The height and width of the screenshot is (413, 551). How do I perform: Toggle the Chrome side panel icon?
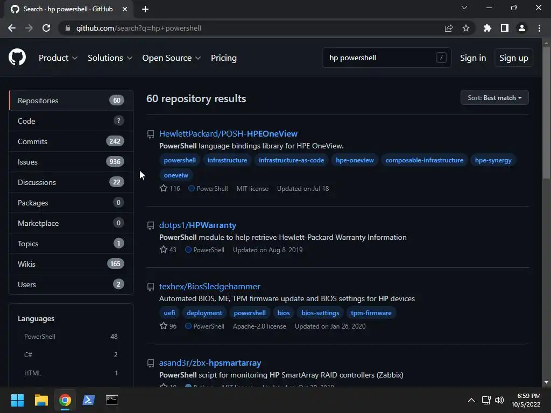pyautogui.click(x=505, y=28)
